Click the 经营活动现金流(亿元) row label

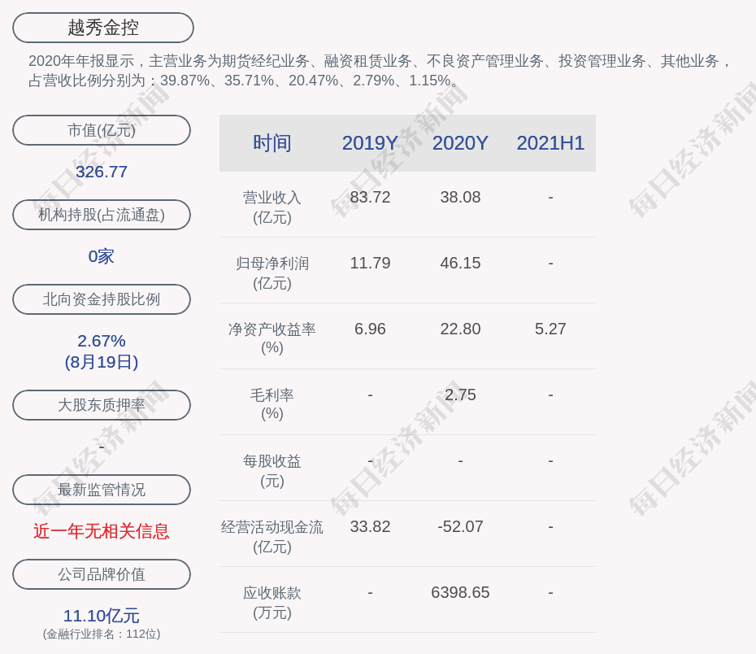tap(272, 536)
